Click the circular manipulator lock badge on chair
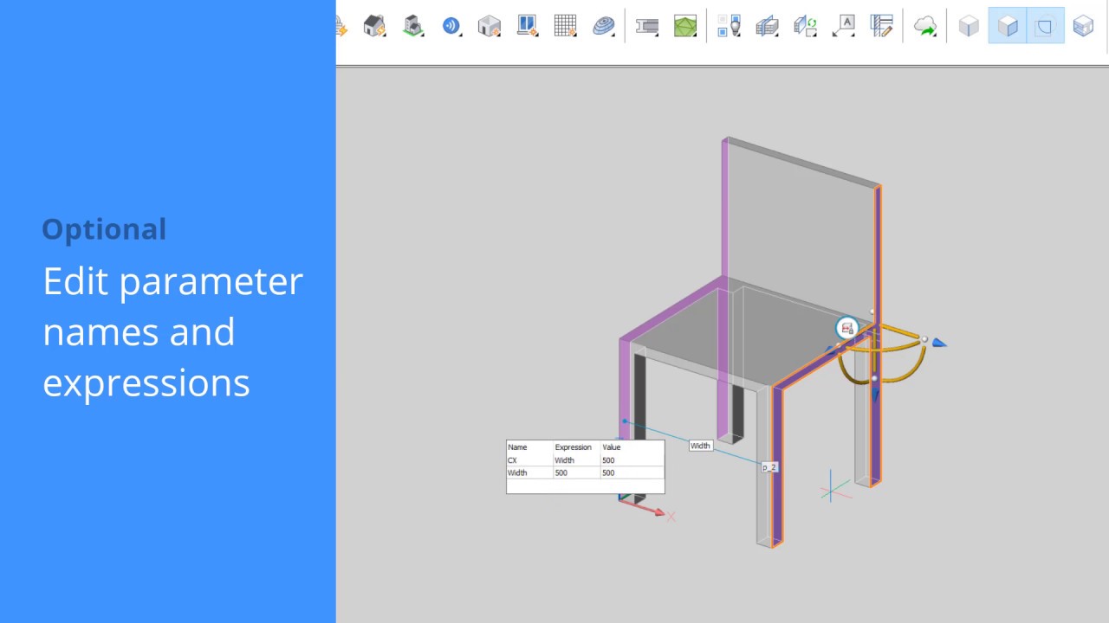 coord(847,328)
